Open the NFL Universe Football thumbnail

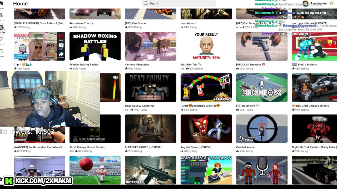(x=95, y=170)
